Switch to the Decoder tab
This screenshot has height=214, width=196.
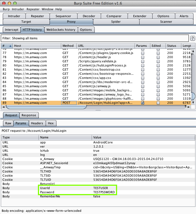click(x=89, y=16)
